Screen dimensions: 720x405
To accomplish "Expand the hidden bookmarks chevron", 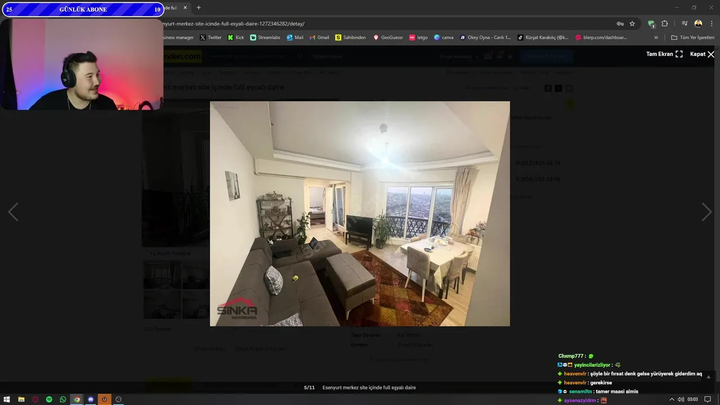I will [656, 38].
